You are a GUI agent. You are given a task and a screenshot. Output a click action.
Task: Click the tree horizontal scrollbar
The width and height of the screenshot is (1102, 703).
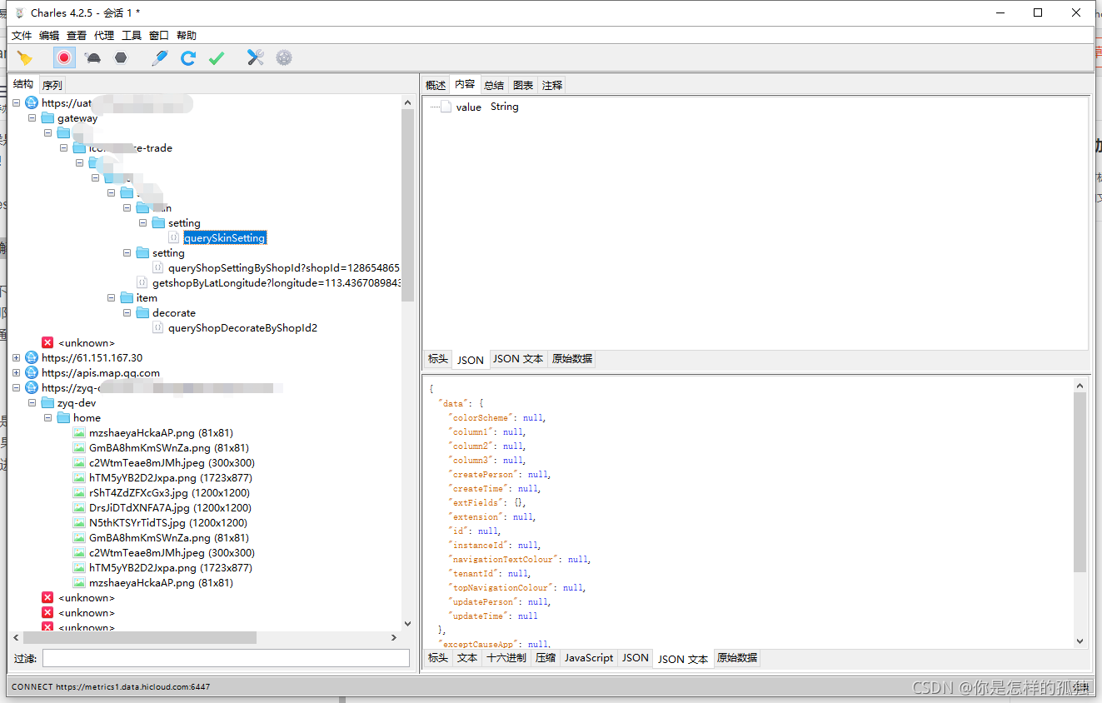click(x=139, y=637)
